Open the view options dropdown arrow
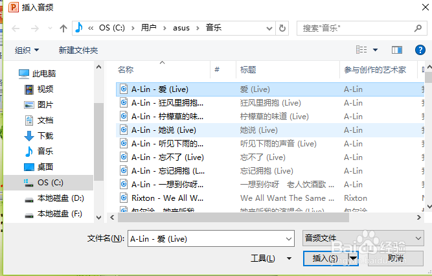Viewport: 432px width, 276px height. (x=375, y=50)
